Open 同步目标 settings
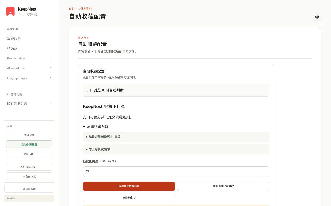 pos(29,154)
